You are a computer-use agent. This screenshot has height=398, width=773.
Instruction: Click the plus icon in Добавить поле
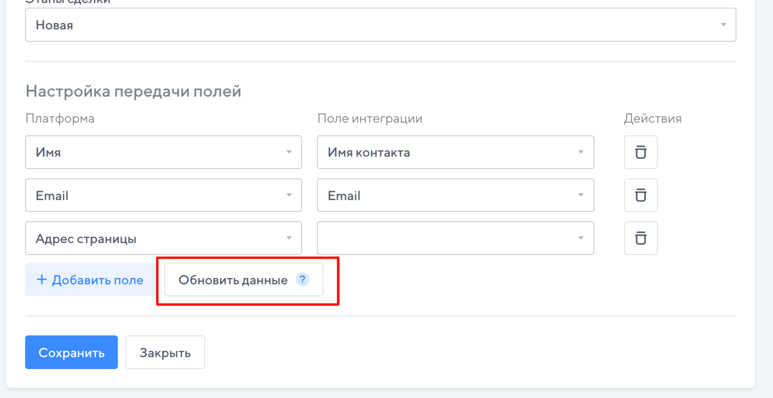click(x=41, y=280)
